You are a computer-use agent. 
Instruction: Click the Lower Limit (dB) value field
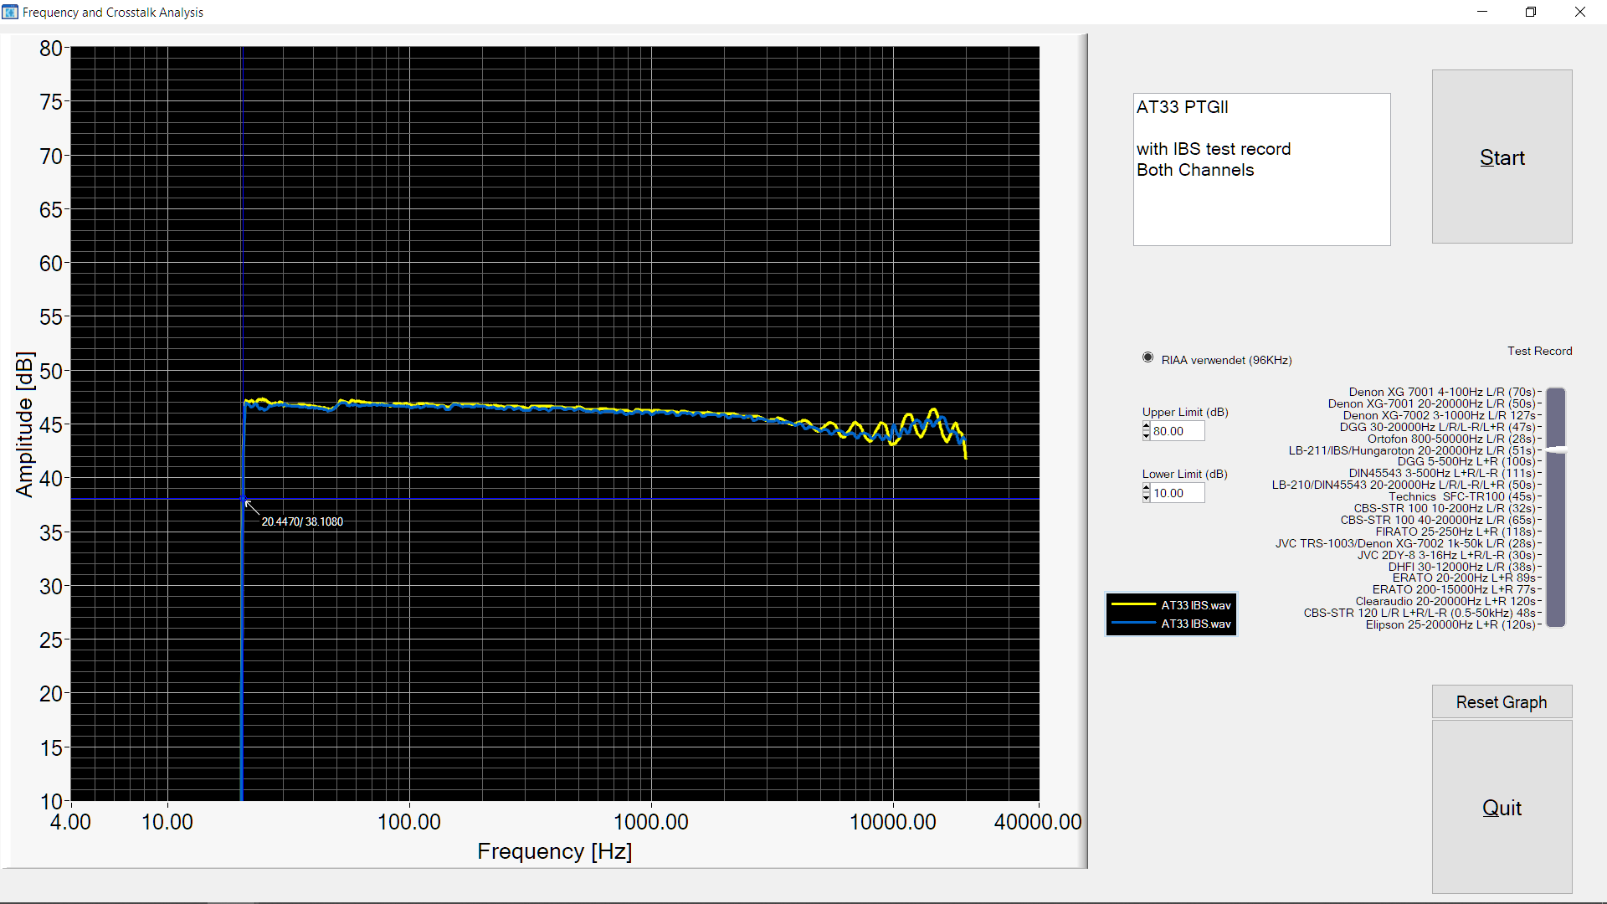tap(1178, 493)
